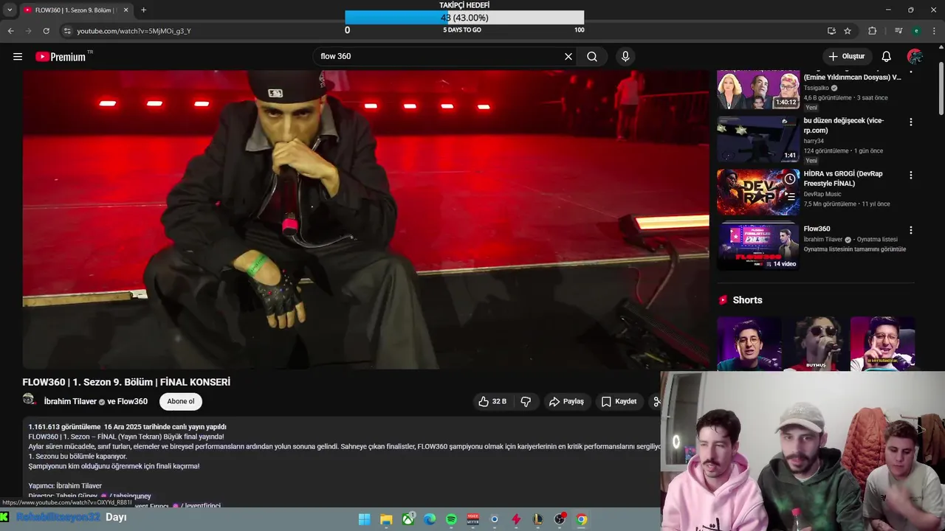Open Microsoft Edge from the taskbar

coord(430,519)
